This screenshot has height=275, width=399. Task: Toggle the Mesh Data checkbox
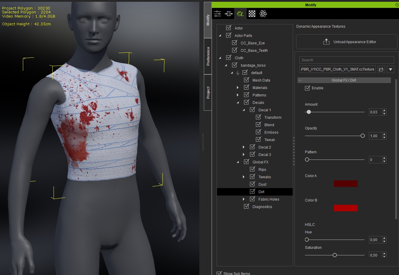tap(246, 80)
